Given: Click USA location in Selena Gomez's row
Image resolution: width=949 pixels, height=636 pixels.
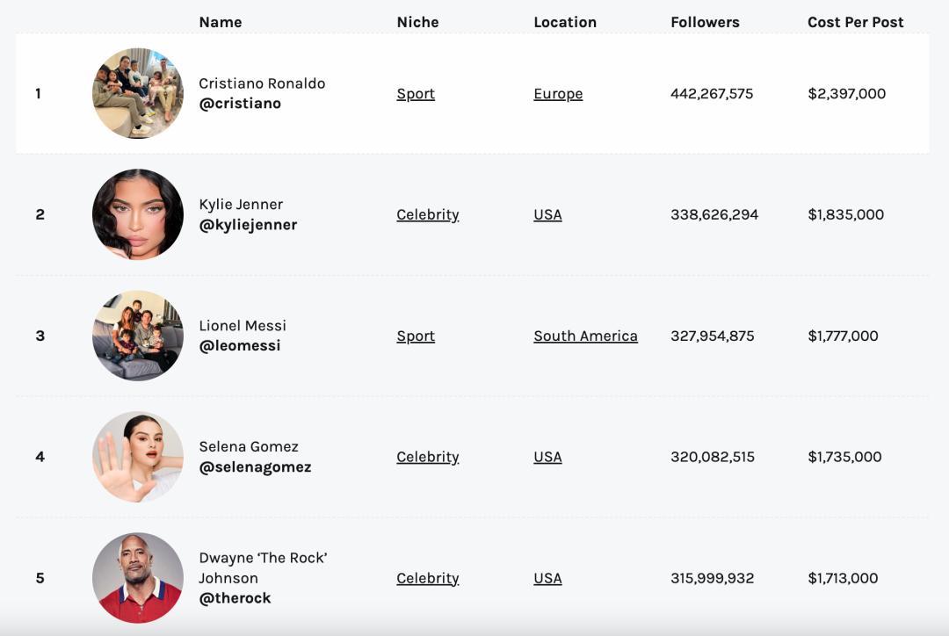Looking at the screenshot, I should 547,457.
